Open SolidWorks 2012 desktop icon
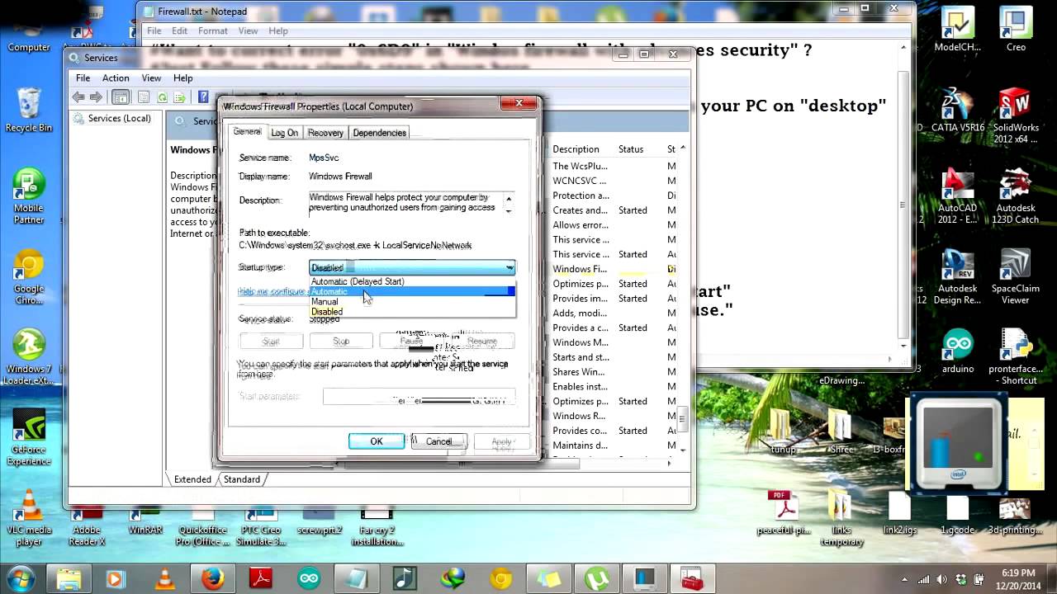Viewport: 1057px width, 594px height. pos(1016,115)
